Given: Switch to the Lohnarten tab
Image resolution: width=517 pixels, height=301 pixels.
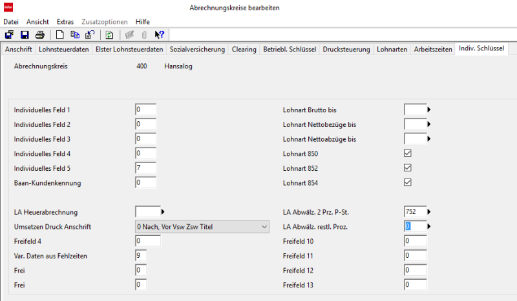Looking at the screenshot, I should coord(392,50).
